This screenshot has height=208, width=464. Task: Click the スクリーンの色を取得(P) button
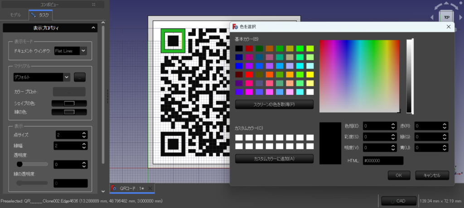tap(274, 104)
